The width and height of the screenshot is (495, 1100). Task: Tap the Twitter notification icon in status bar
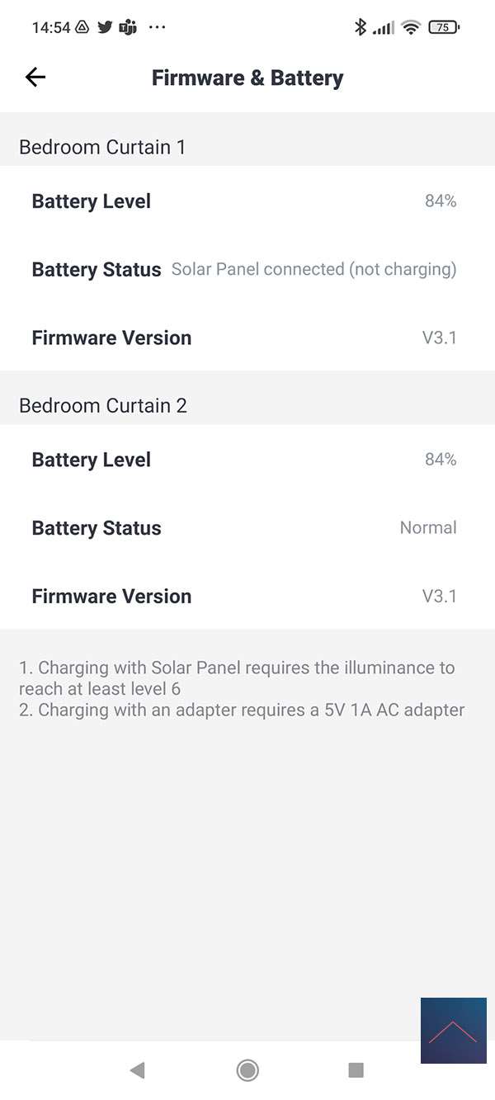click(105, 27)
